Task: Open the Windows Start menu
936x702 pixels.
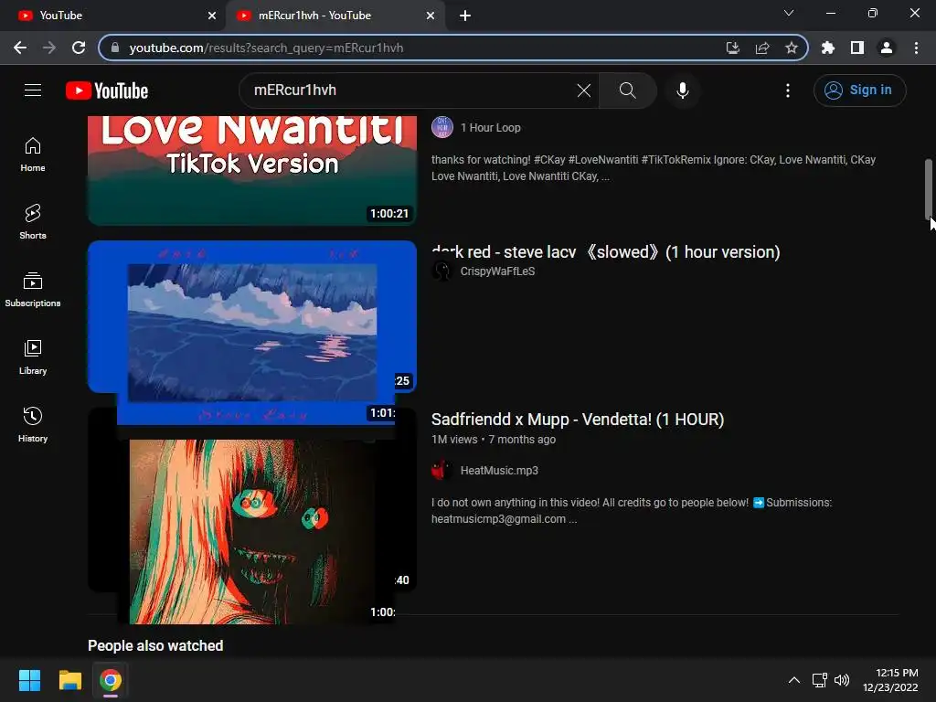Action: click(29, 680)
